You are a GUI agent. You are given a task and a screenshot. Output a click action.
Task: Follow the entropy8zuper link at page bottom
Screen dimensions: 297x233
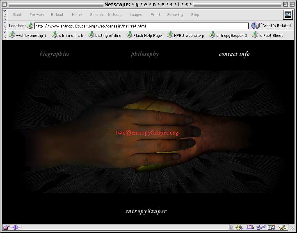(146, 211)
